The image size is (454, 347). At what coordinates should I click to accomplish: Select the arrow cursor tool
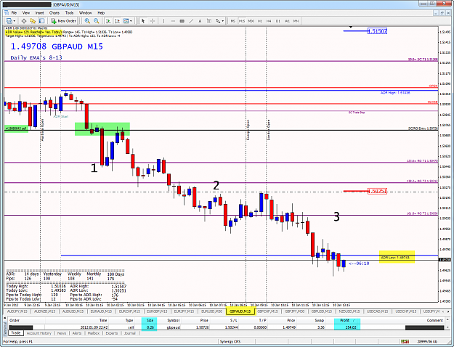pyautogui.click(x=143, y=21)
